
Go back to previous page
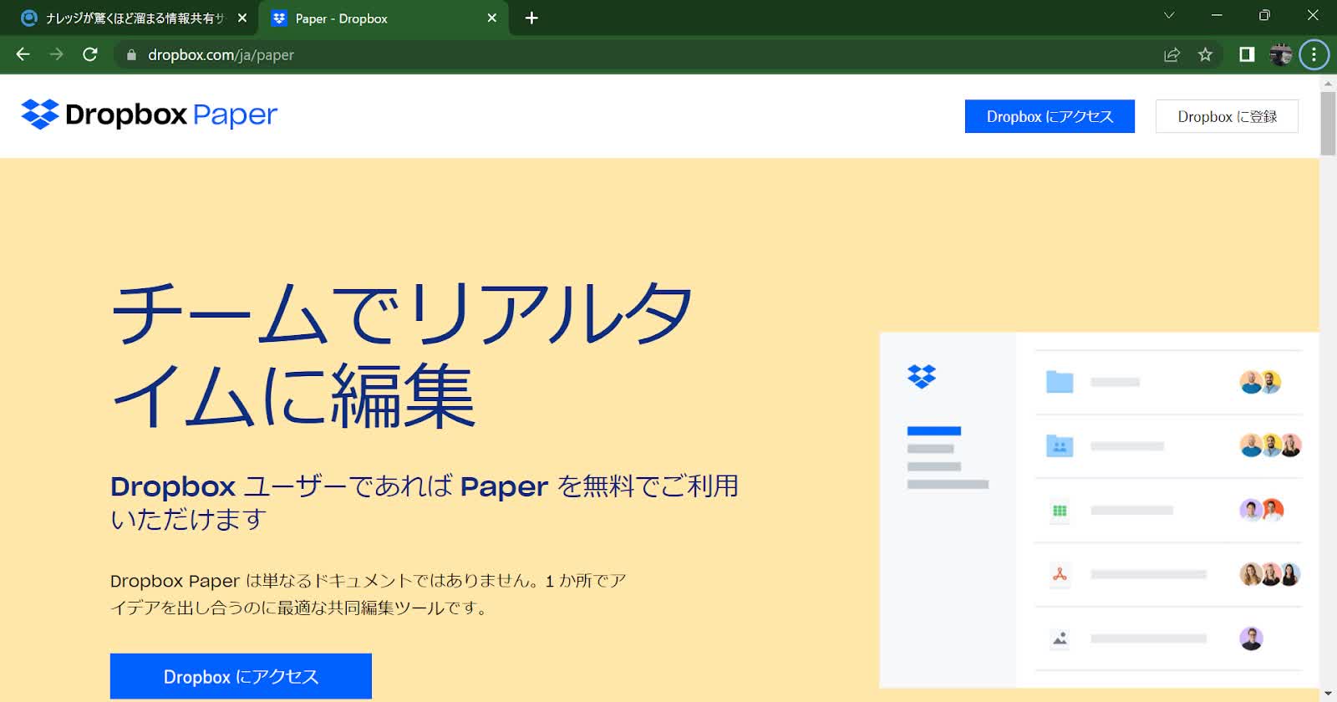coord(23,54)
